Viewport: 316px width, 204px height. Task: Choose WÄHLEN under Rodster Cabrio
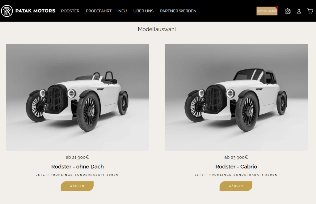tap(236, 186)
